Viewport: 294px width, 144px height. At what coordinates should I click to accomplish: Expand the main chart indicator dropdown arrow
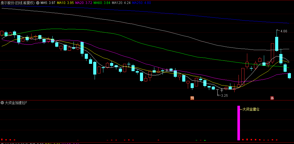tap(37, 3)
